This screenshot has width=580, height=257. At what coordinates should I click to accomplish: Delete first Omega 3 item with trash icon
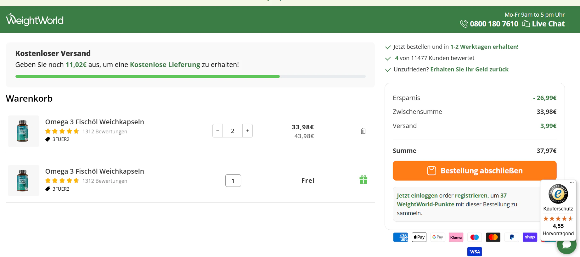tap(363, 131)
